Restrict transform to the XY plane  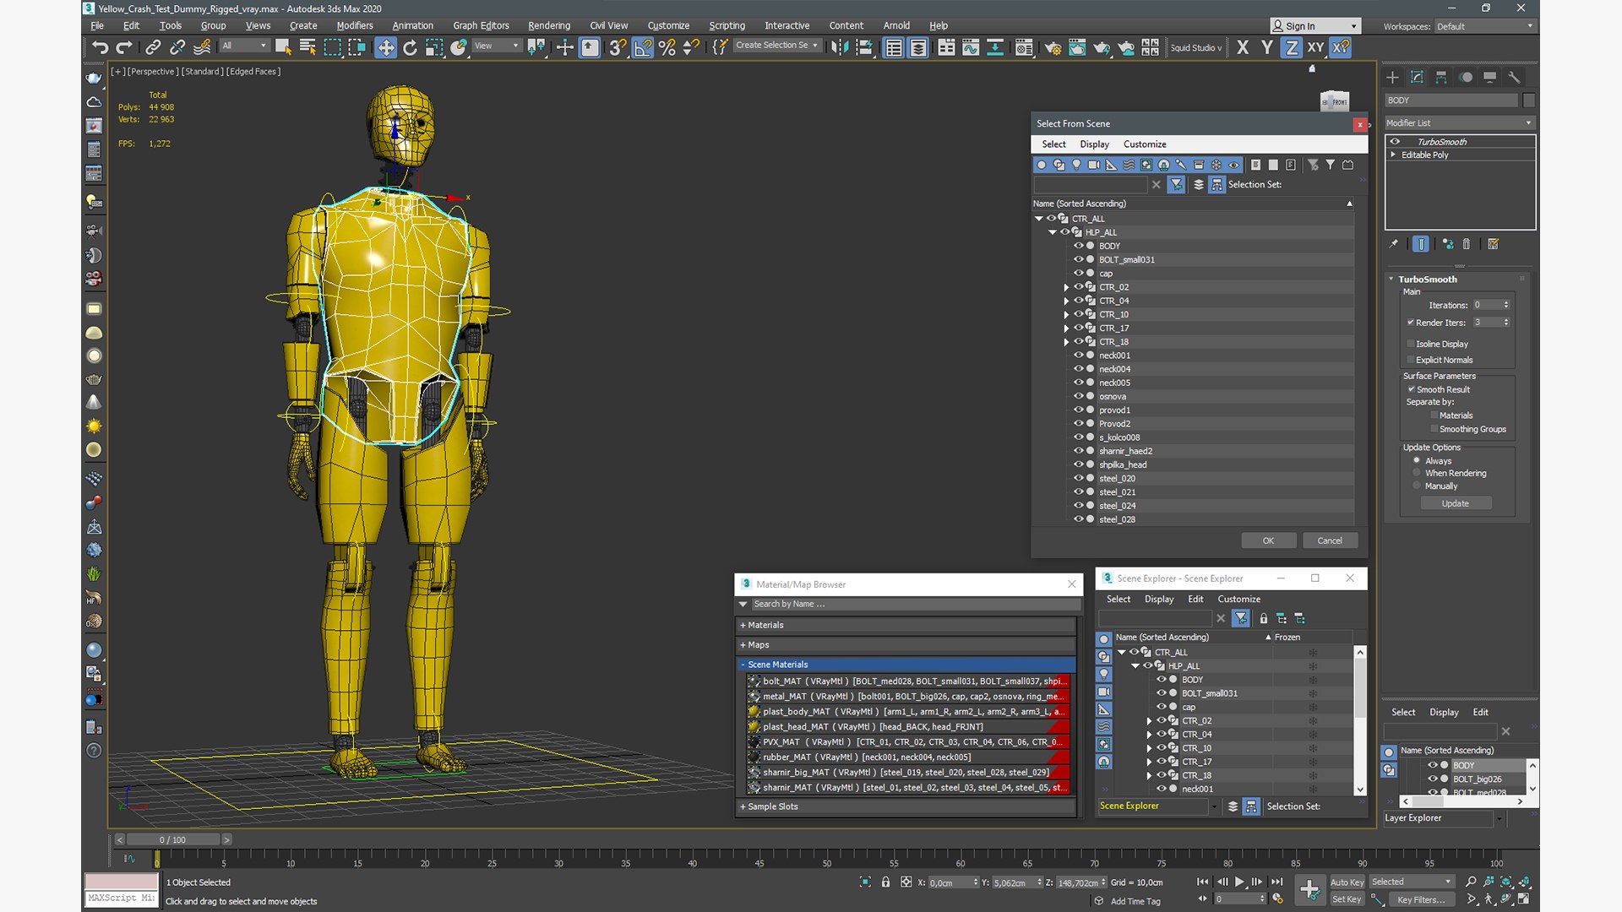click(1315, 47)
